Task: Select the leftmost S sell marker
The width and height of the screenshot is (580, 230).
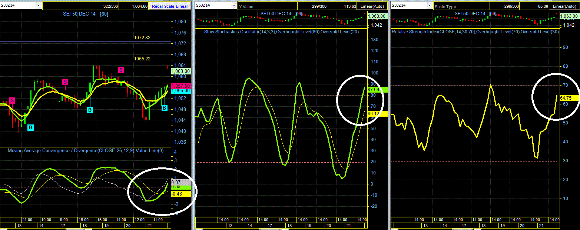Action: [13, 100]
